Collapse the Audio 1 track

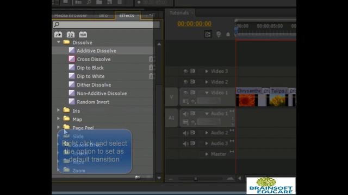pyautogui.click(x=207, y=114)
